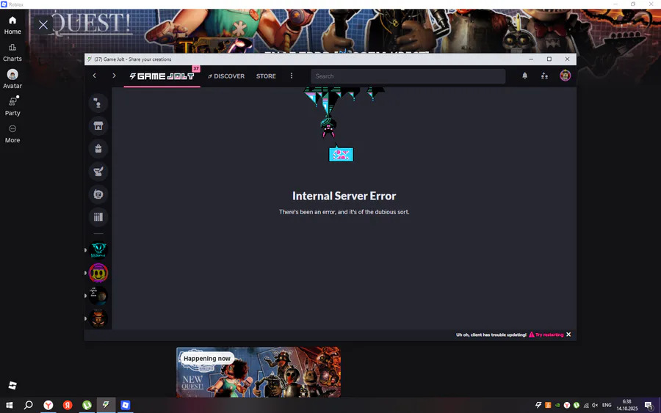Switch to Roblox from taskbar
The image size is (661, 413).
click(125, 405)
